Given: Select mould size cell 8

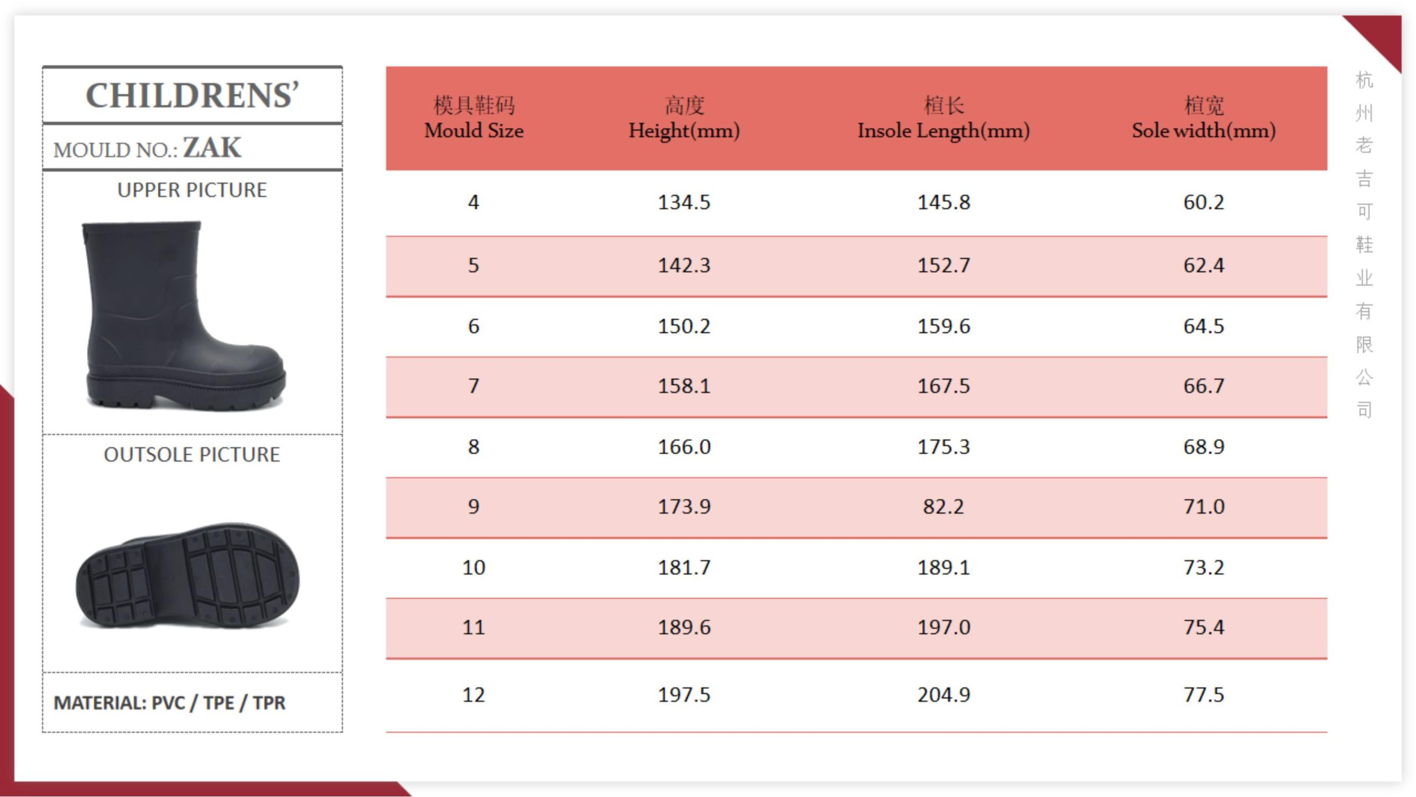Looking at the screenshot, I should [x=473, y=447].
